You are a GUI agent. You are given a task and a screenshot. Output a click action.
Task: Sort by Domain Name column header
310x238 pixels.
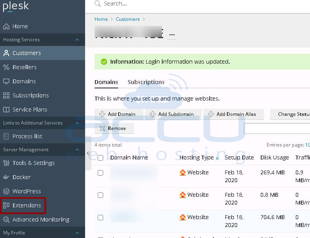(129, 157)
